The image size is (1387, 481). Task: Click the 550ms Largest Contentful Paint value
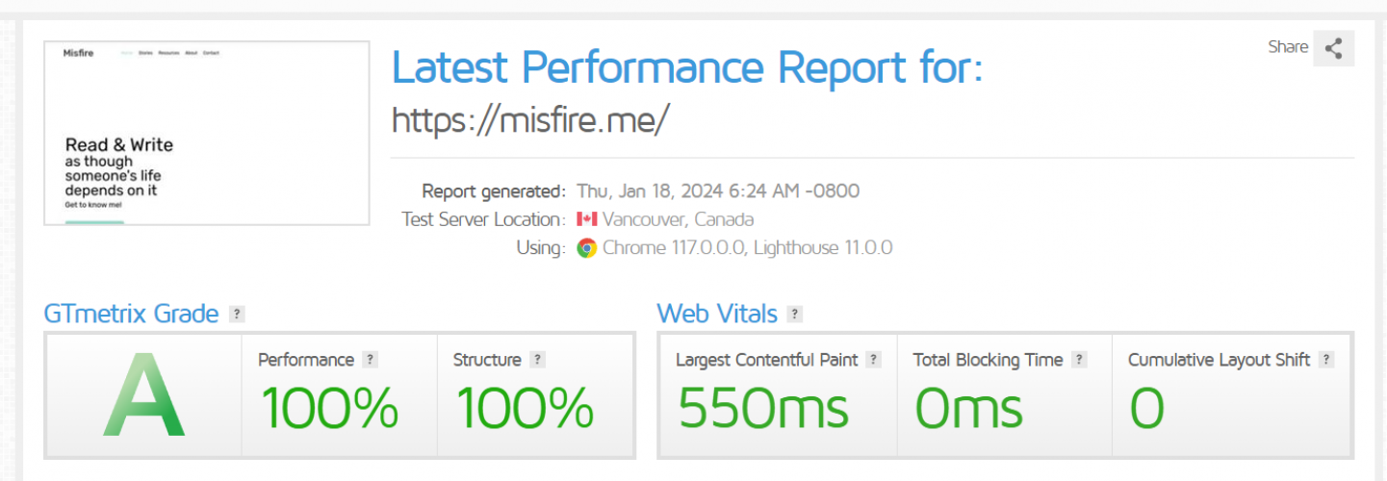pyautogui.click(x=763, y=408)
